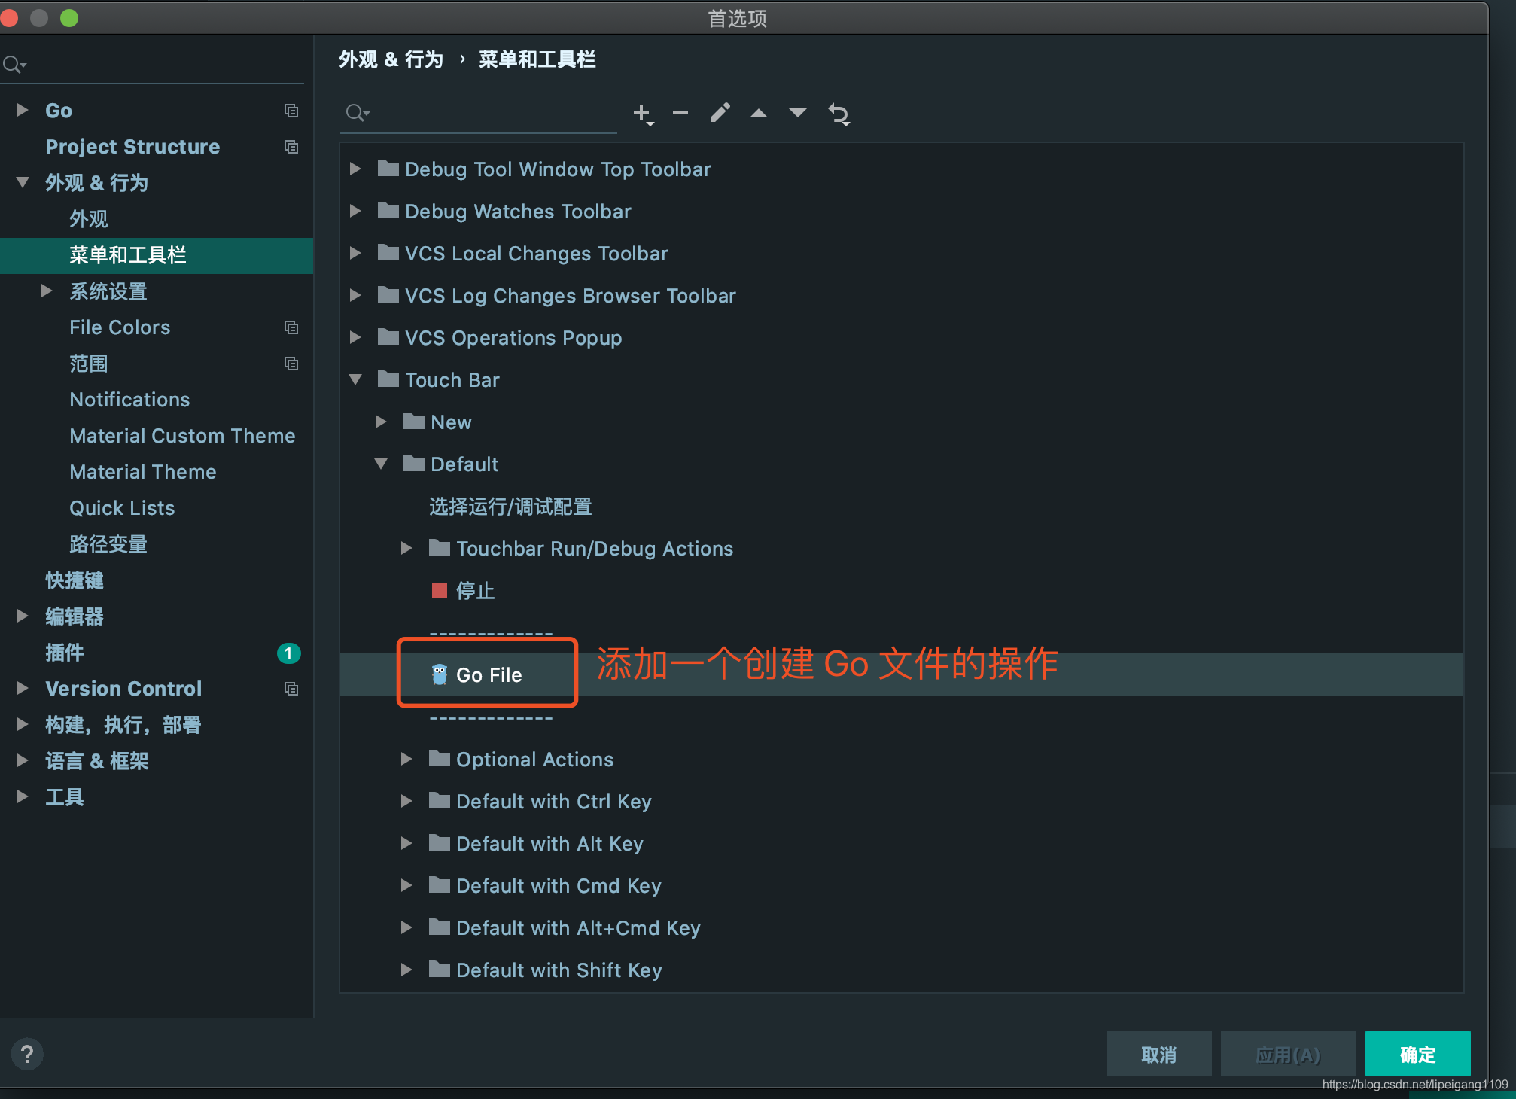Click the Touch Bar folder icon
Viewport: 1516px width, 1099px height.
(388, 379)
